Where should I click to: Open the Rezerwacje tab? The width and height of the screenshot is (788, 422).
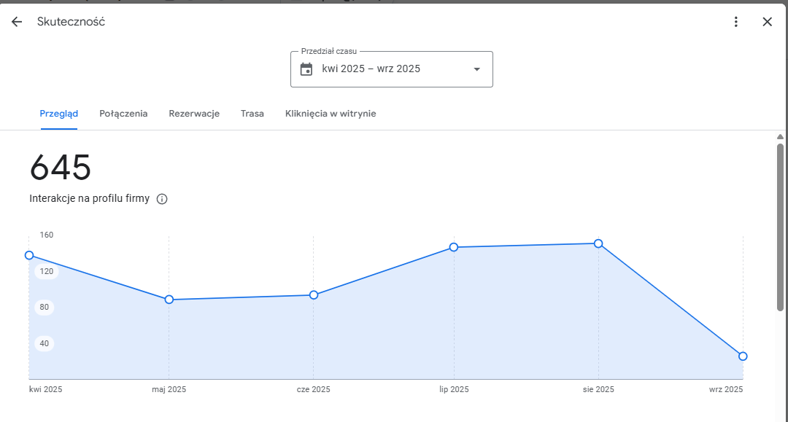[194, 114]
